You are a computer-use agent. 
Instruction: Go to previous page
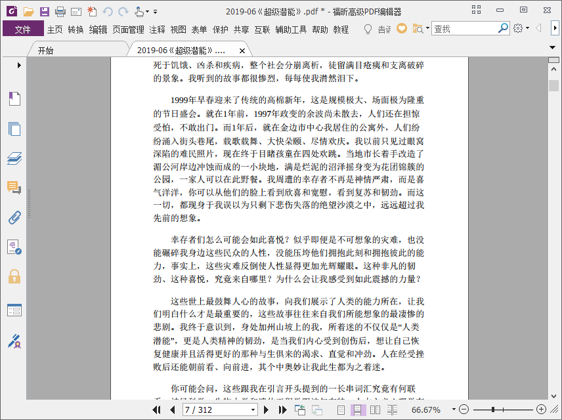click(x=173, y=409)
